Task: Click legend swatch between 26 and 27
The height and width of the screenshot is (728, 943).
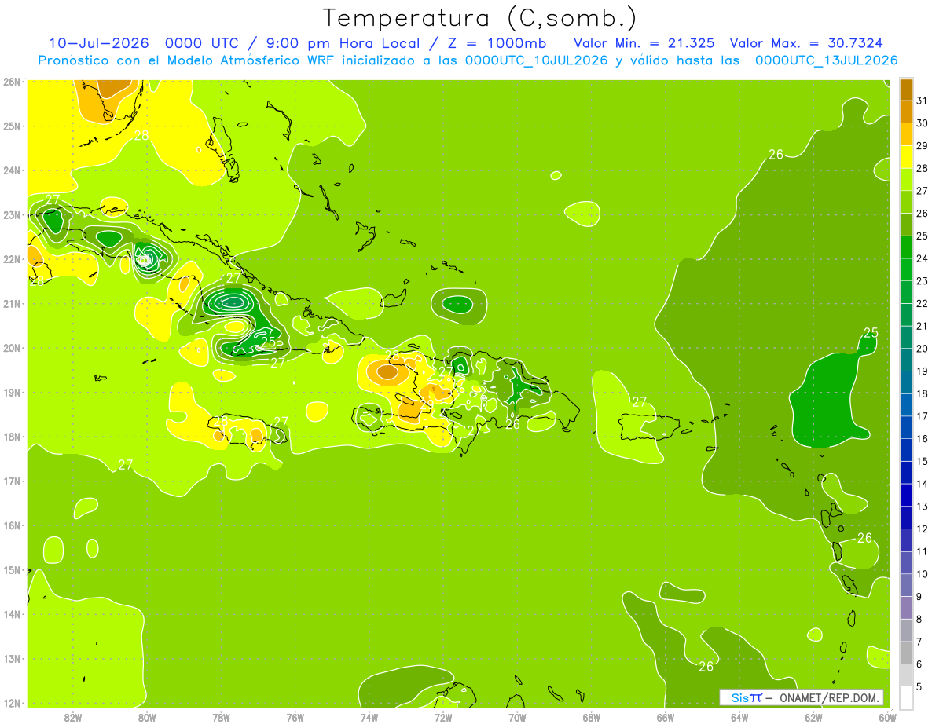Action: click(906, 202)
